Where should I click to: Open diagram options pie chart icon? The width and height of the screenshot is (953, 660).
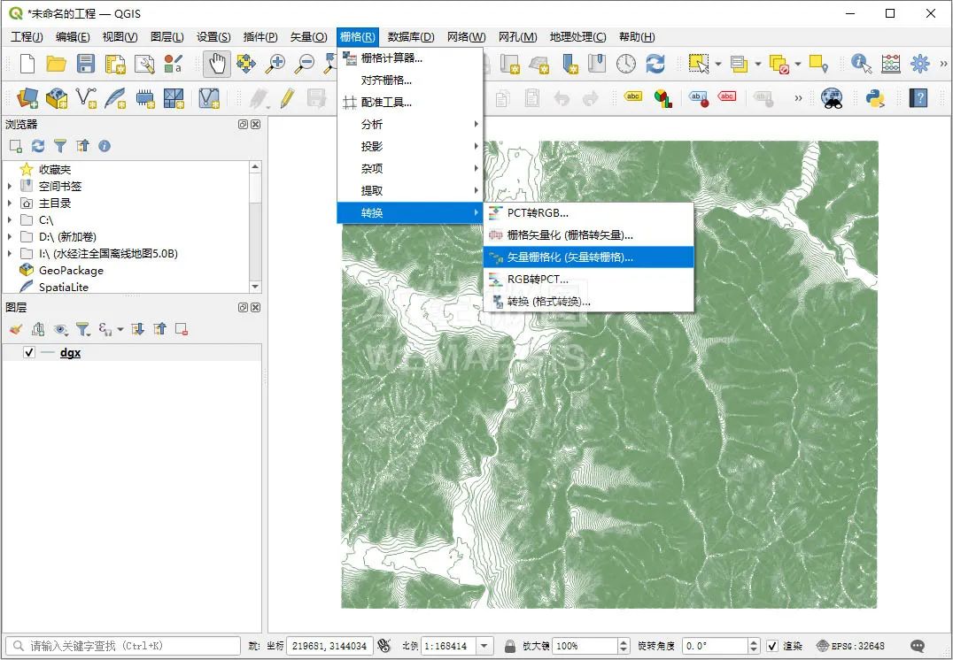point(663,97)
